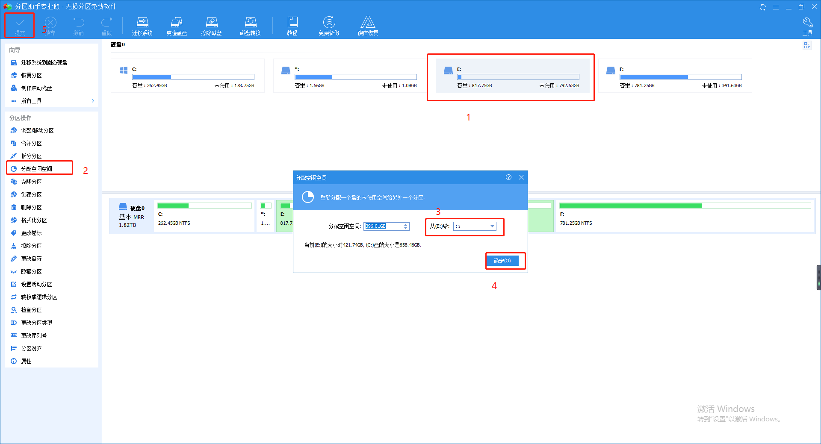The height and width of the screenshot is (444, 821).
Task: Click the refresh icon in title bar
Action: click(x=762, y=7)
